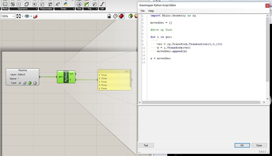Open the Help menu in script editor

151,11
